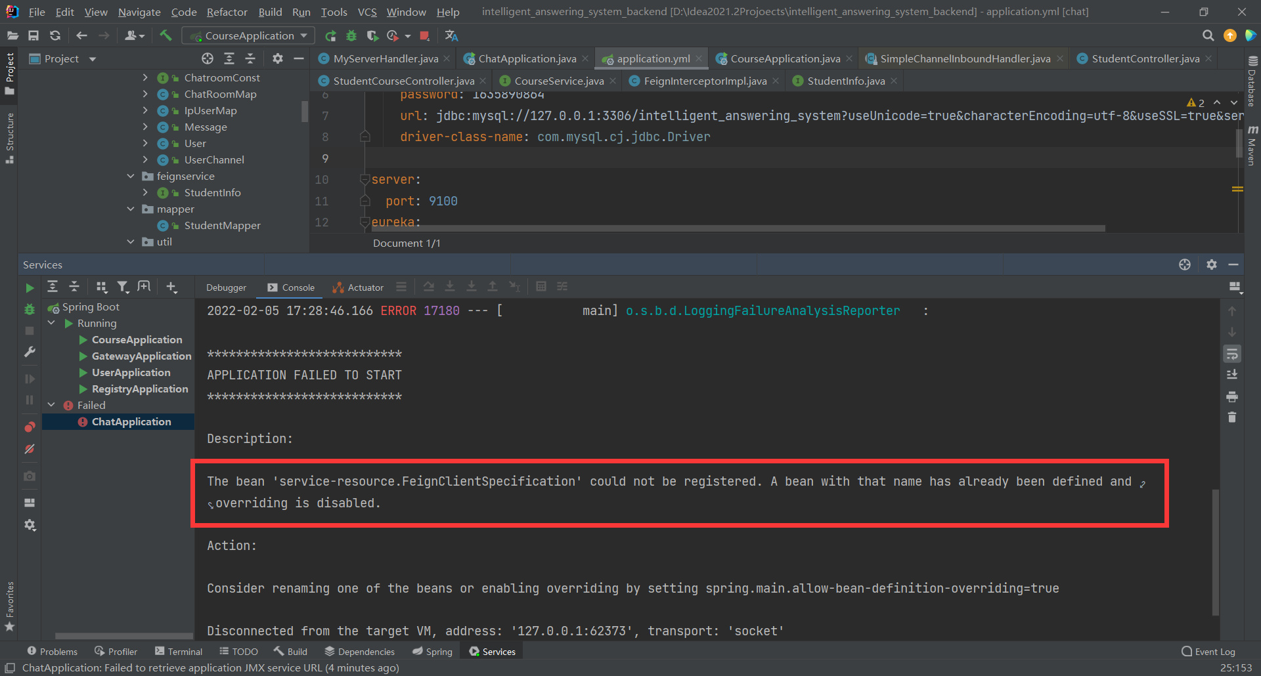
Task: Click the wrench Modify Run Configuration icon
Action: 30,352
